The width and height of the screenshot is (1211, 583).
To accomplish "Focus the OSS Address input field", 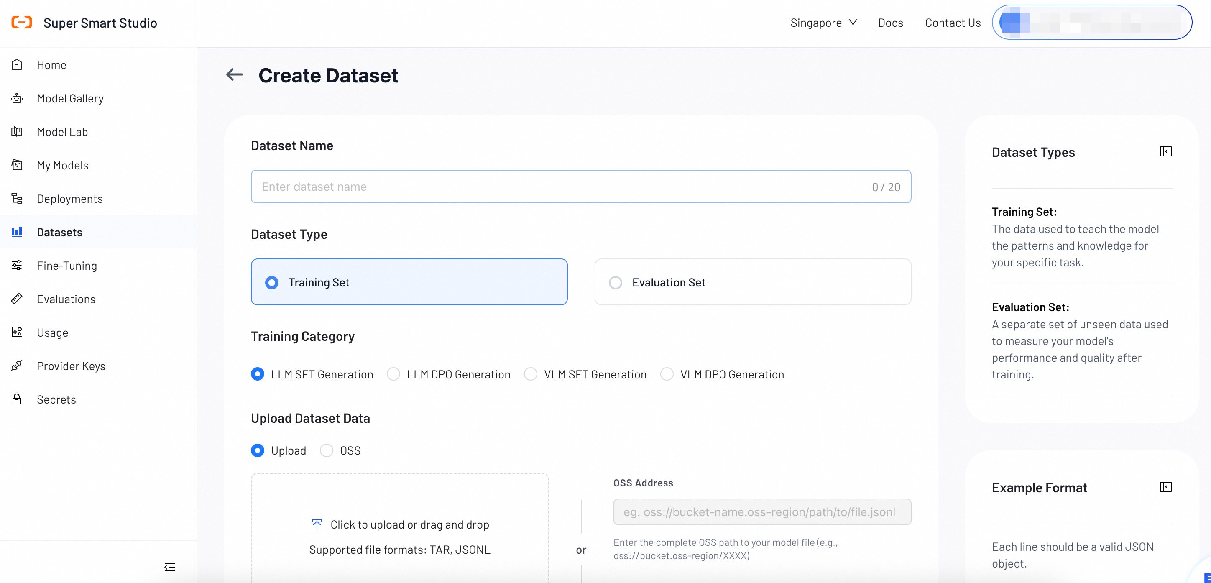I will point(762,511).
